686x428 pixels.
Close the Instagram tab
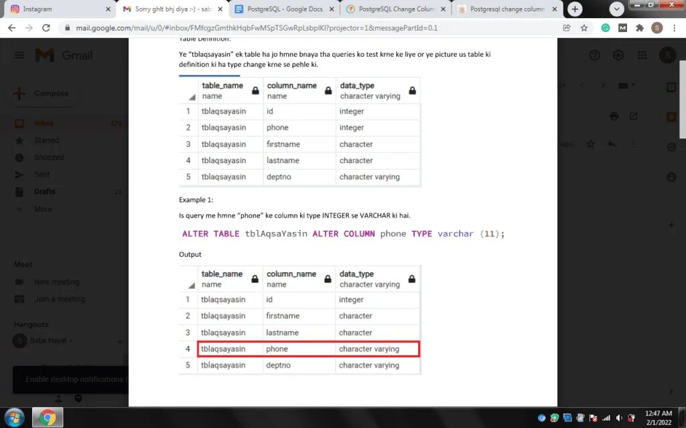pyautogui.click(x=108, y=9)
